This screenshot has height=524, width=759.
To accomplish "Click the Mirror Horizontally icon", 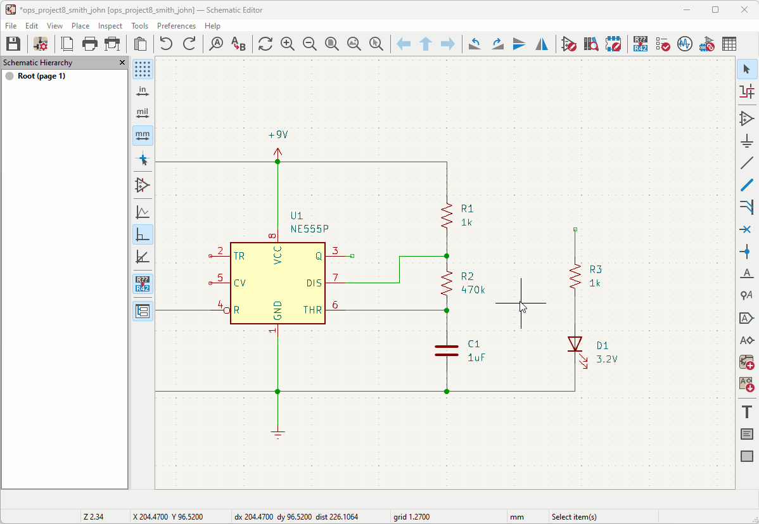I will coord(542,44).
